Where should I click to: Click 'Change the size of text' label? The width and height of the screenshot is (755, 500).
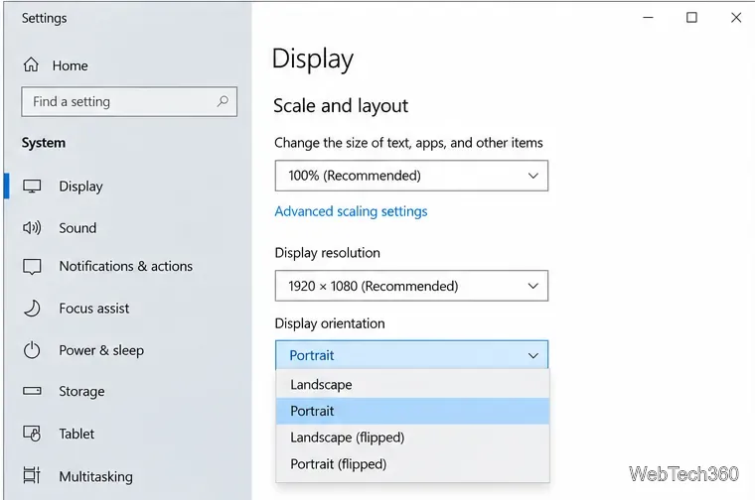(408, 143)
